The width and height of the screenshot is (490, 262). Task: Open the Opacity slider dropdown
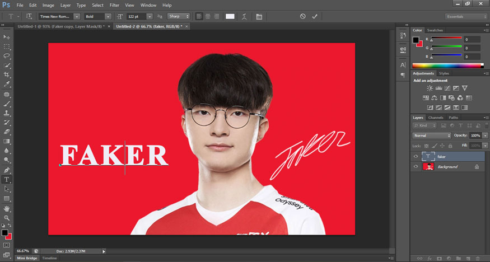tap(485, 135)
